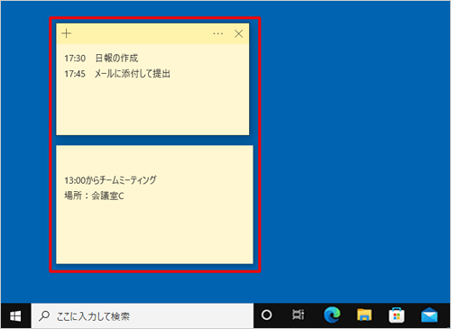Screen dimensions: 451x329
Task: Add a new sticky note with plus icon
Action: 67,33
